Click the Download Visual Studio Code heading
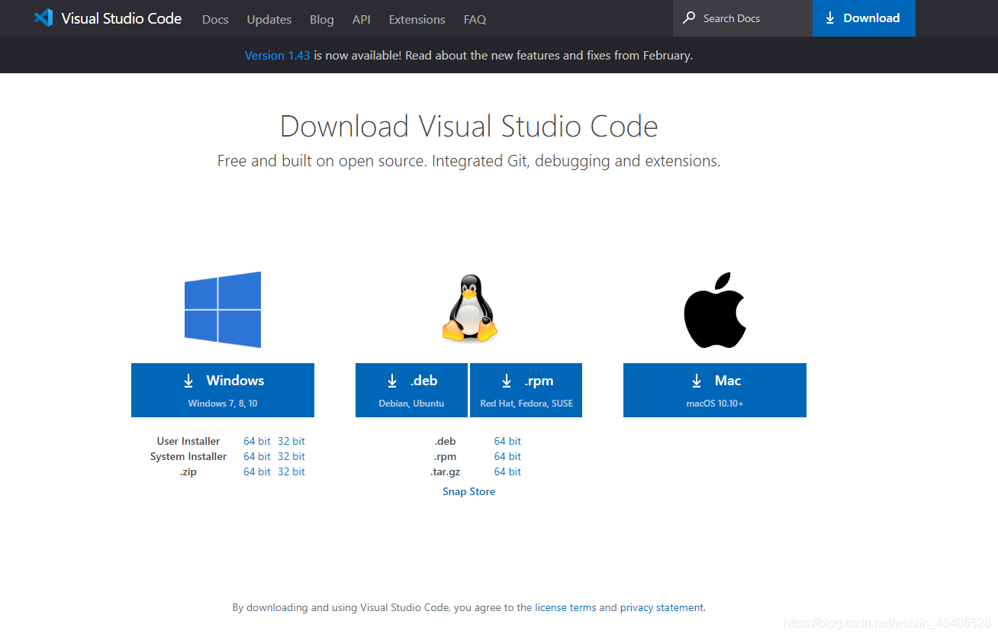Screen dimensions: 998x637 pyautogui.click(x=469, y=126)
